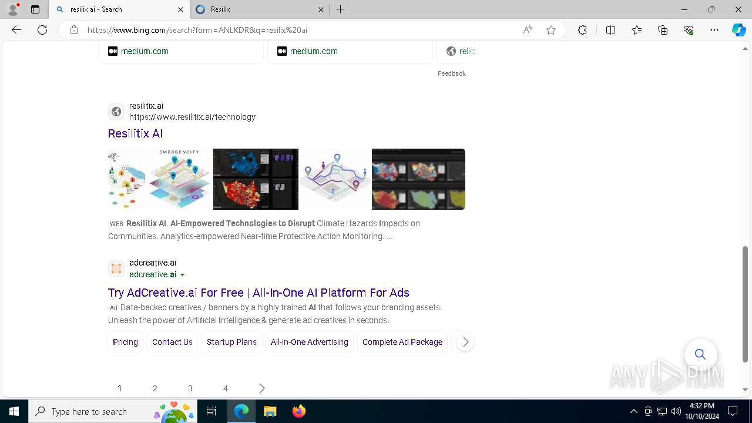Show hidden system tray icons
The height and width of the screenshot is (423, 752).
(633, 411)
